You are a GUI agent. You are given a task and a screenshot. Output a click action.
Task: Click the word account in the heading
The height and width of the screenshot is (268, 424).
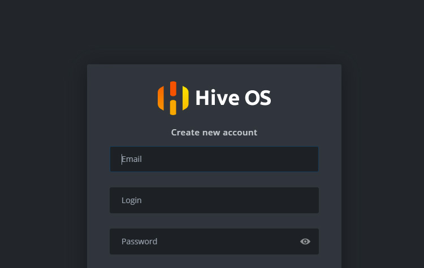[240, 133]
